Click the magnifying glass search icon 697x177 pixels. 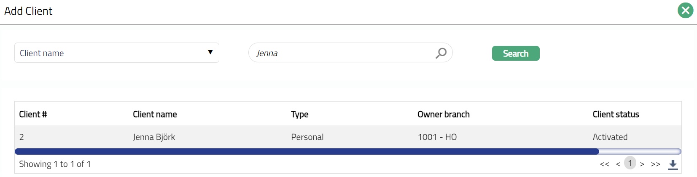(x=441, y=53)
